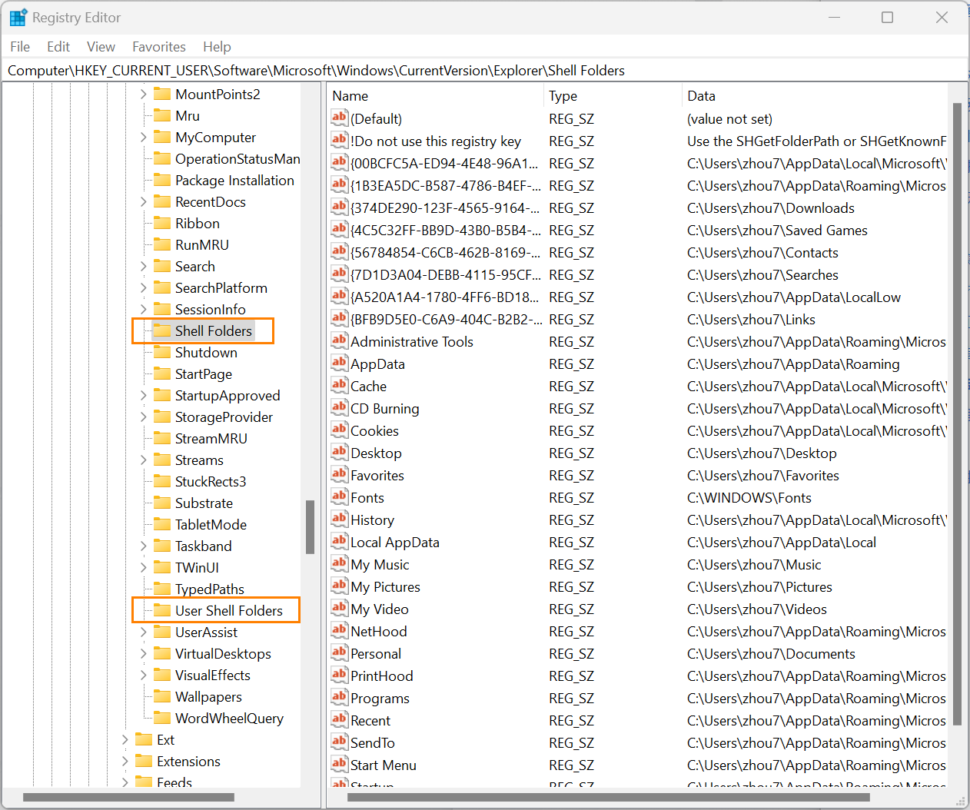
Task: Open the Help menu
Action: [x=217, y=47]
